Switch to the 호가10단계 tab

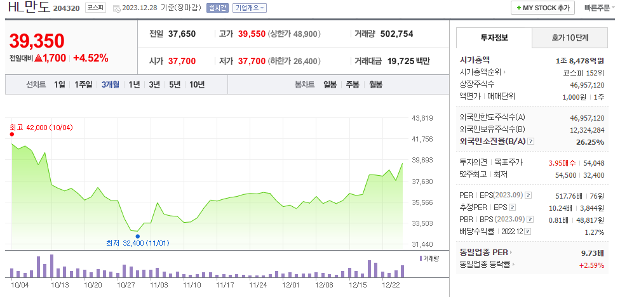coord(570,38)
